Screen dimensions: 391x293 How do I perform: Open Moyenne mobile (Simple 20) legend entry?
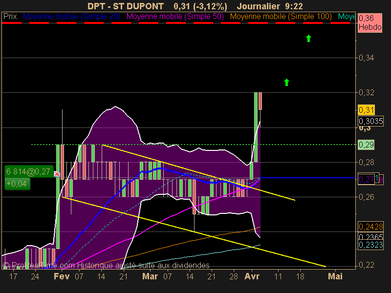tap(71, 17)
